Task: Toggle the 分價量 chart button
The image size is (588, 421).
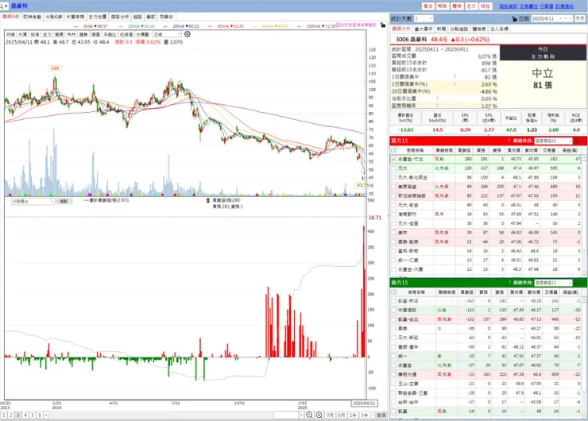Action: click(x=142, y=34)
